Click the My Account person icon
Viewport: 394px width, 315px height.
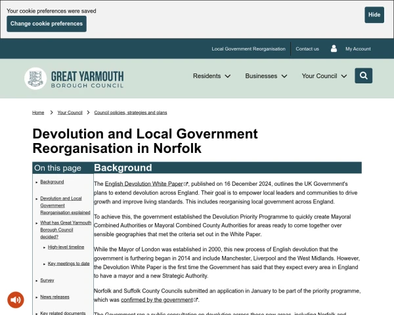(334, 49)
